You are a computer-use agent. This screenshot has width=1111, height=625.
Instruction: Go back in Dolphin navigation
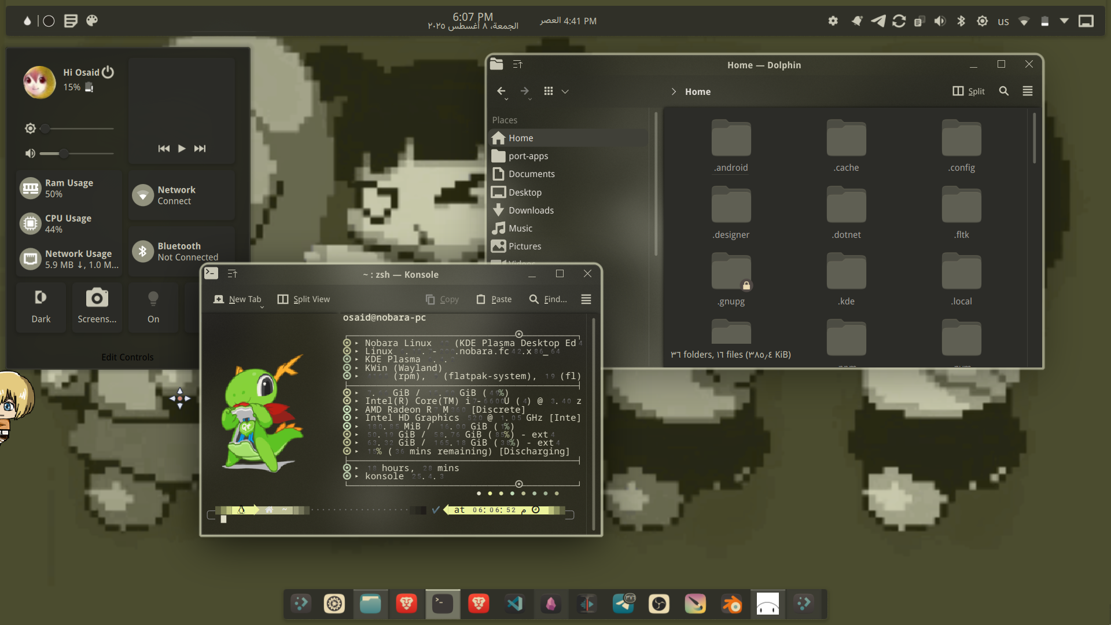[x=501, y=91]
